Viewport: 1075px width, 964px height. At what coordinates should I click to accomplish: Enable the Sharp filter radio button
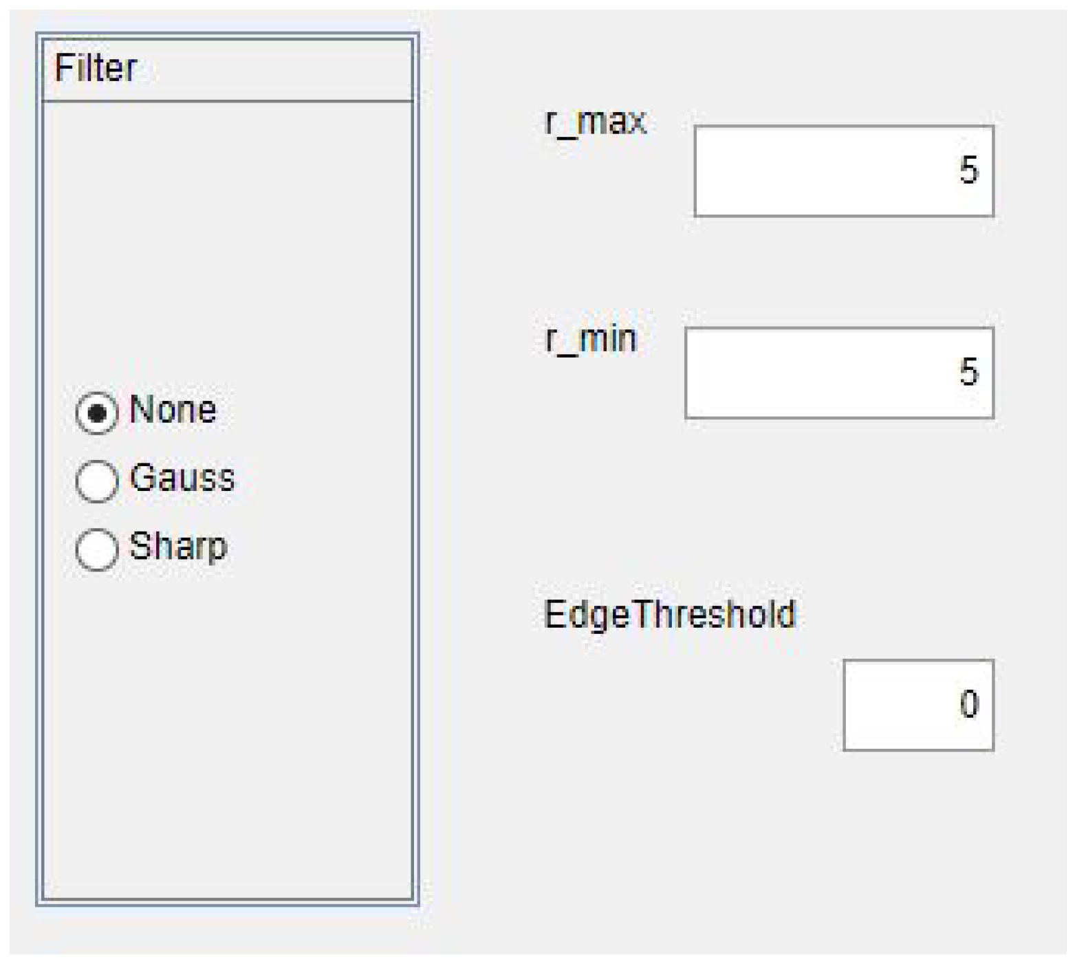pos(96,549)
